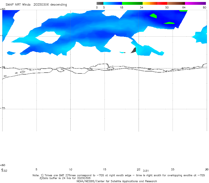Click the brown 50-64 color bar segment

click(176, 3)
